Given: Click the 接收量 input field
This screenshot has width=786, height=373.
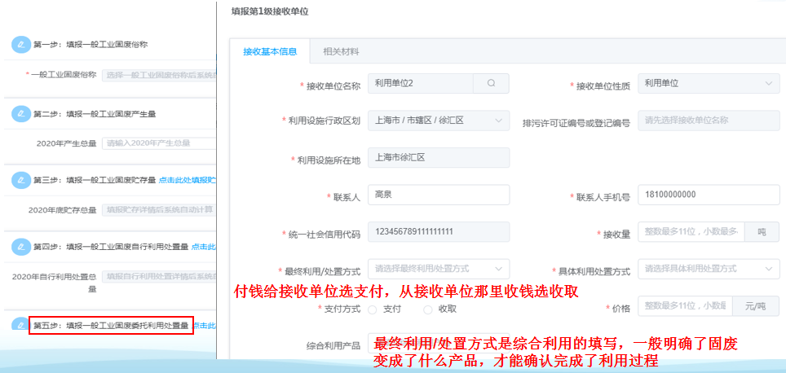Looking at the screenshot, I should pos(691,233).
